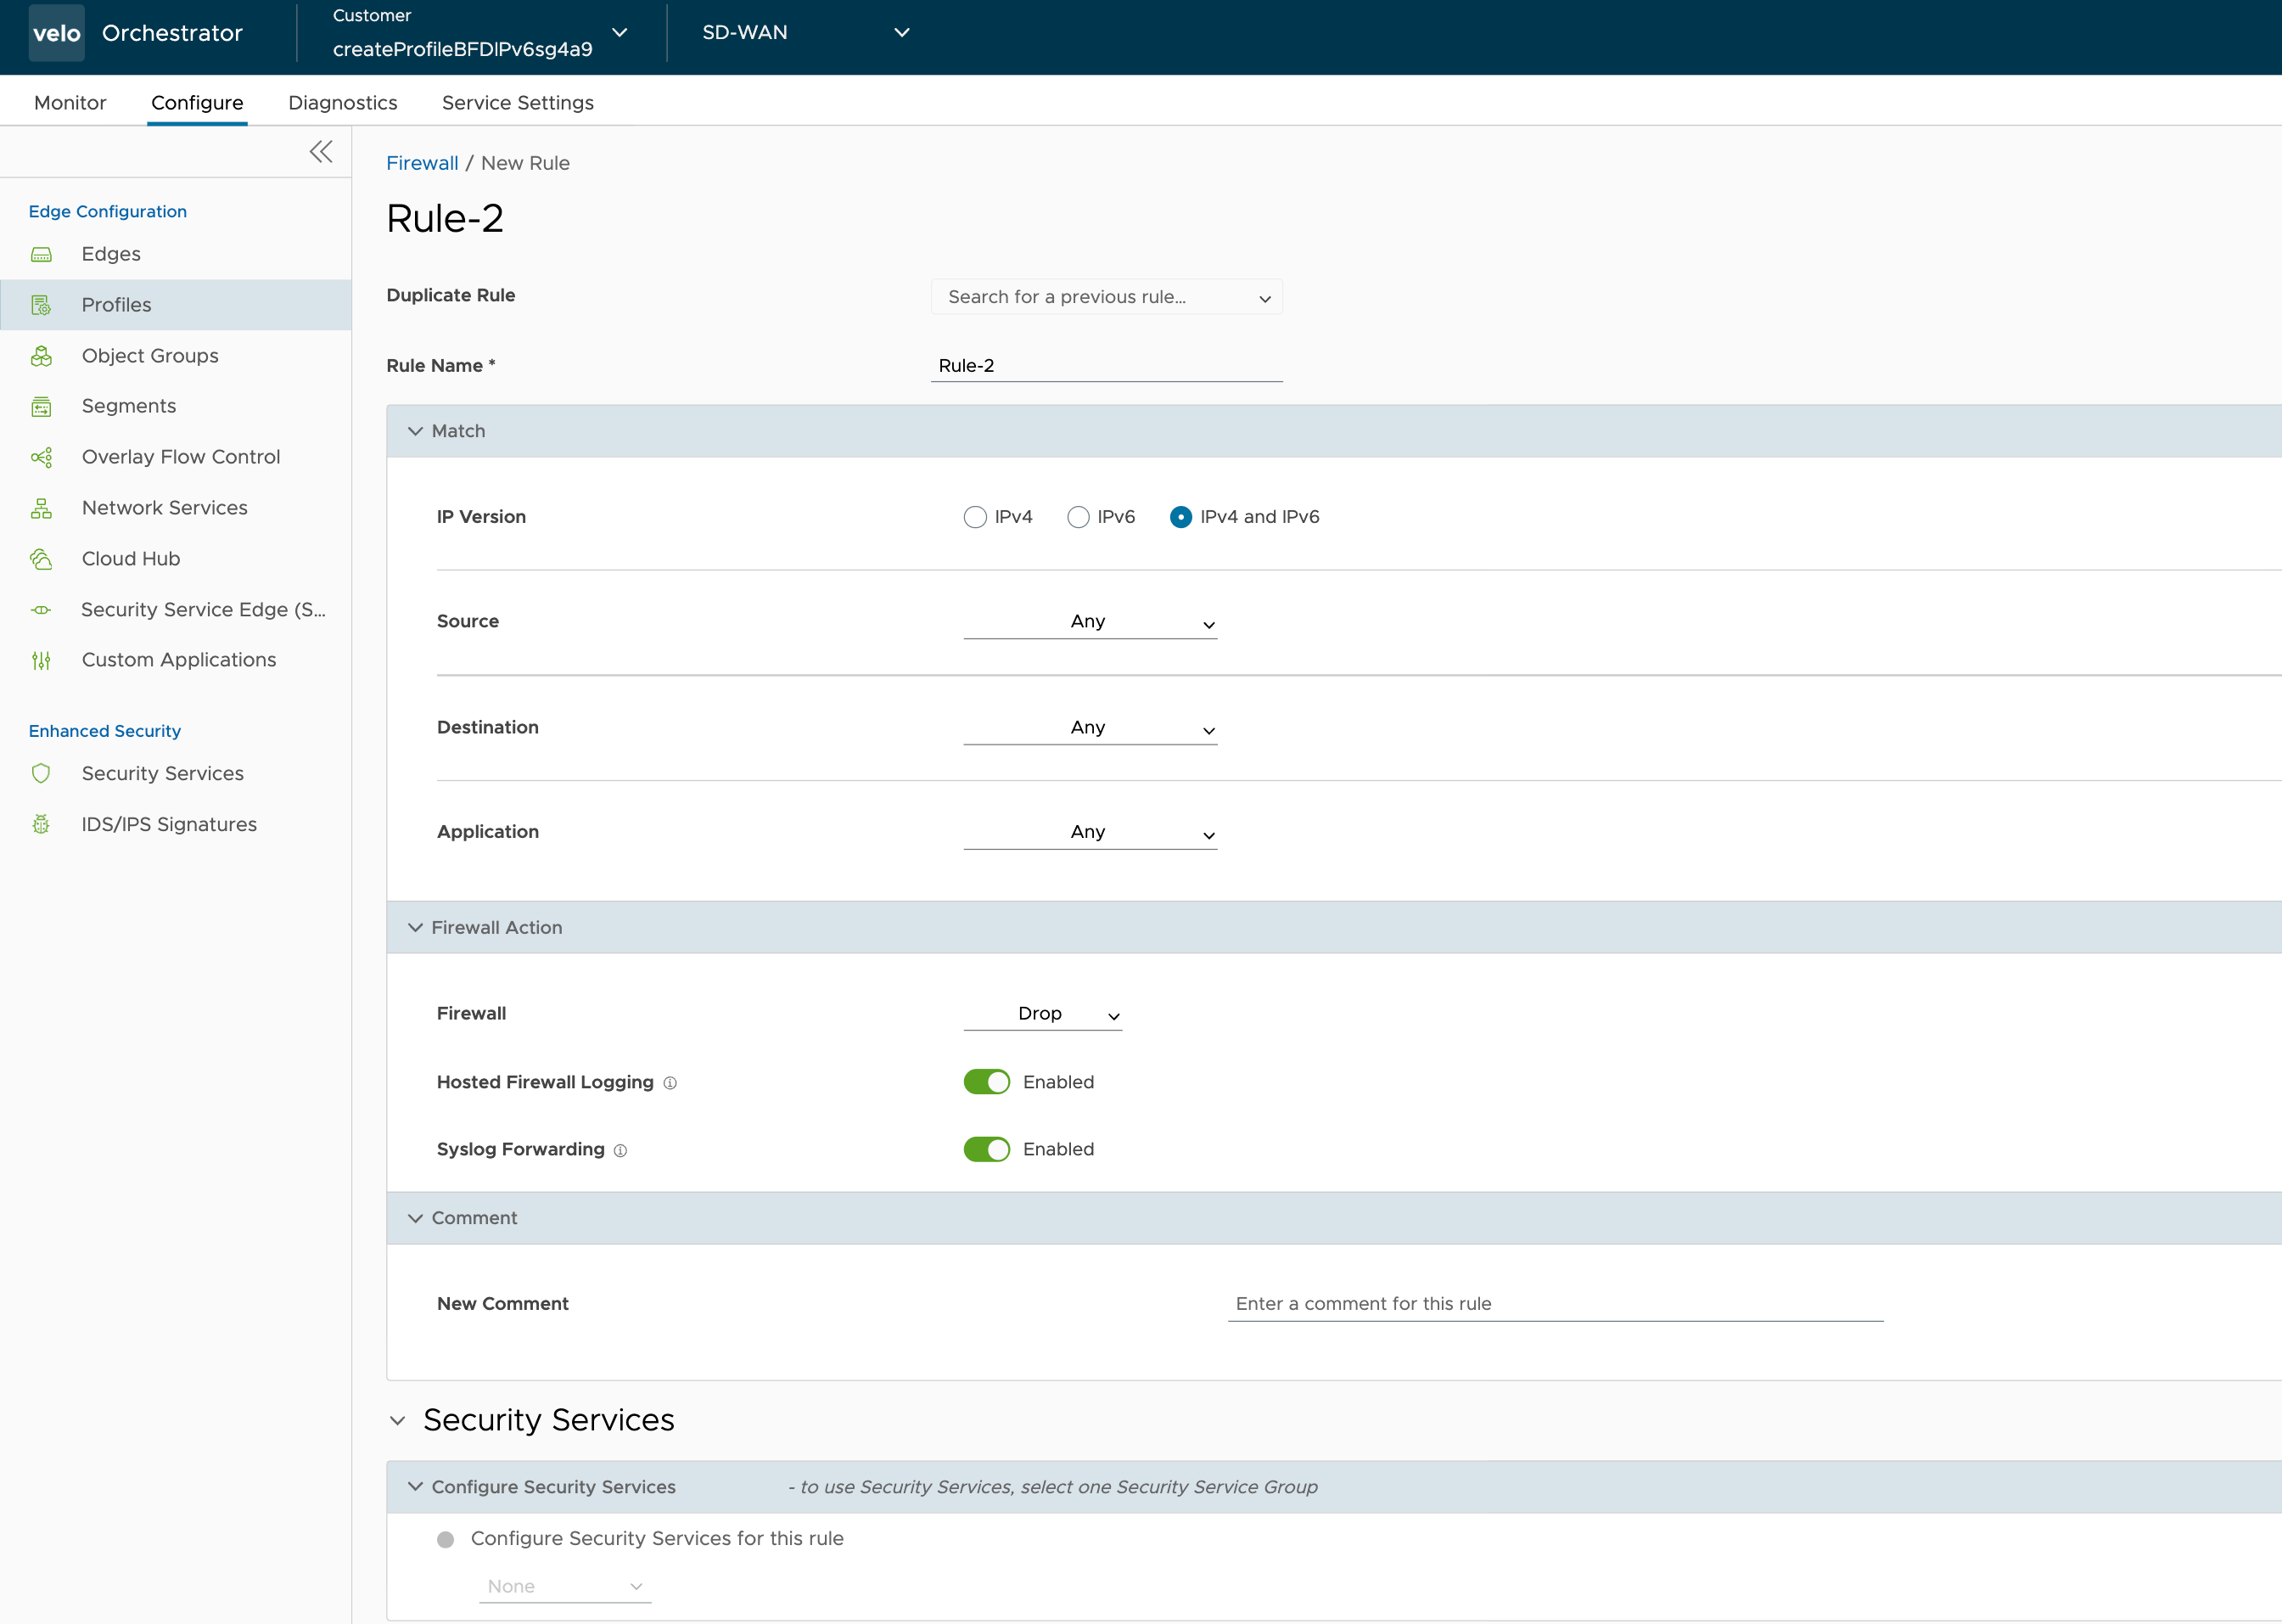
Task: Open Profiles in the sidebar
Action: [176, 305]
